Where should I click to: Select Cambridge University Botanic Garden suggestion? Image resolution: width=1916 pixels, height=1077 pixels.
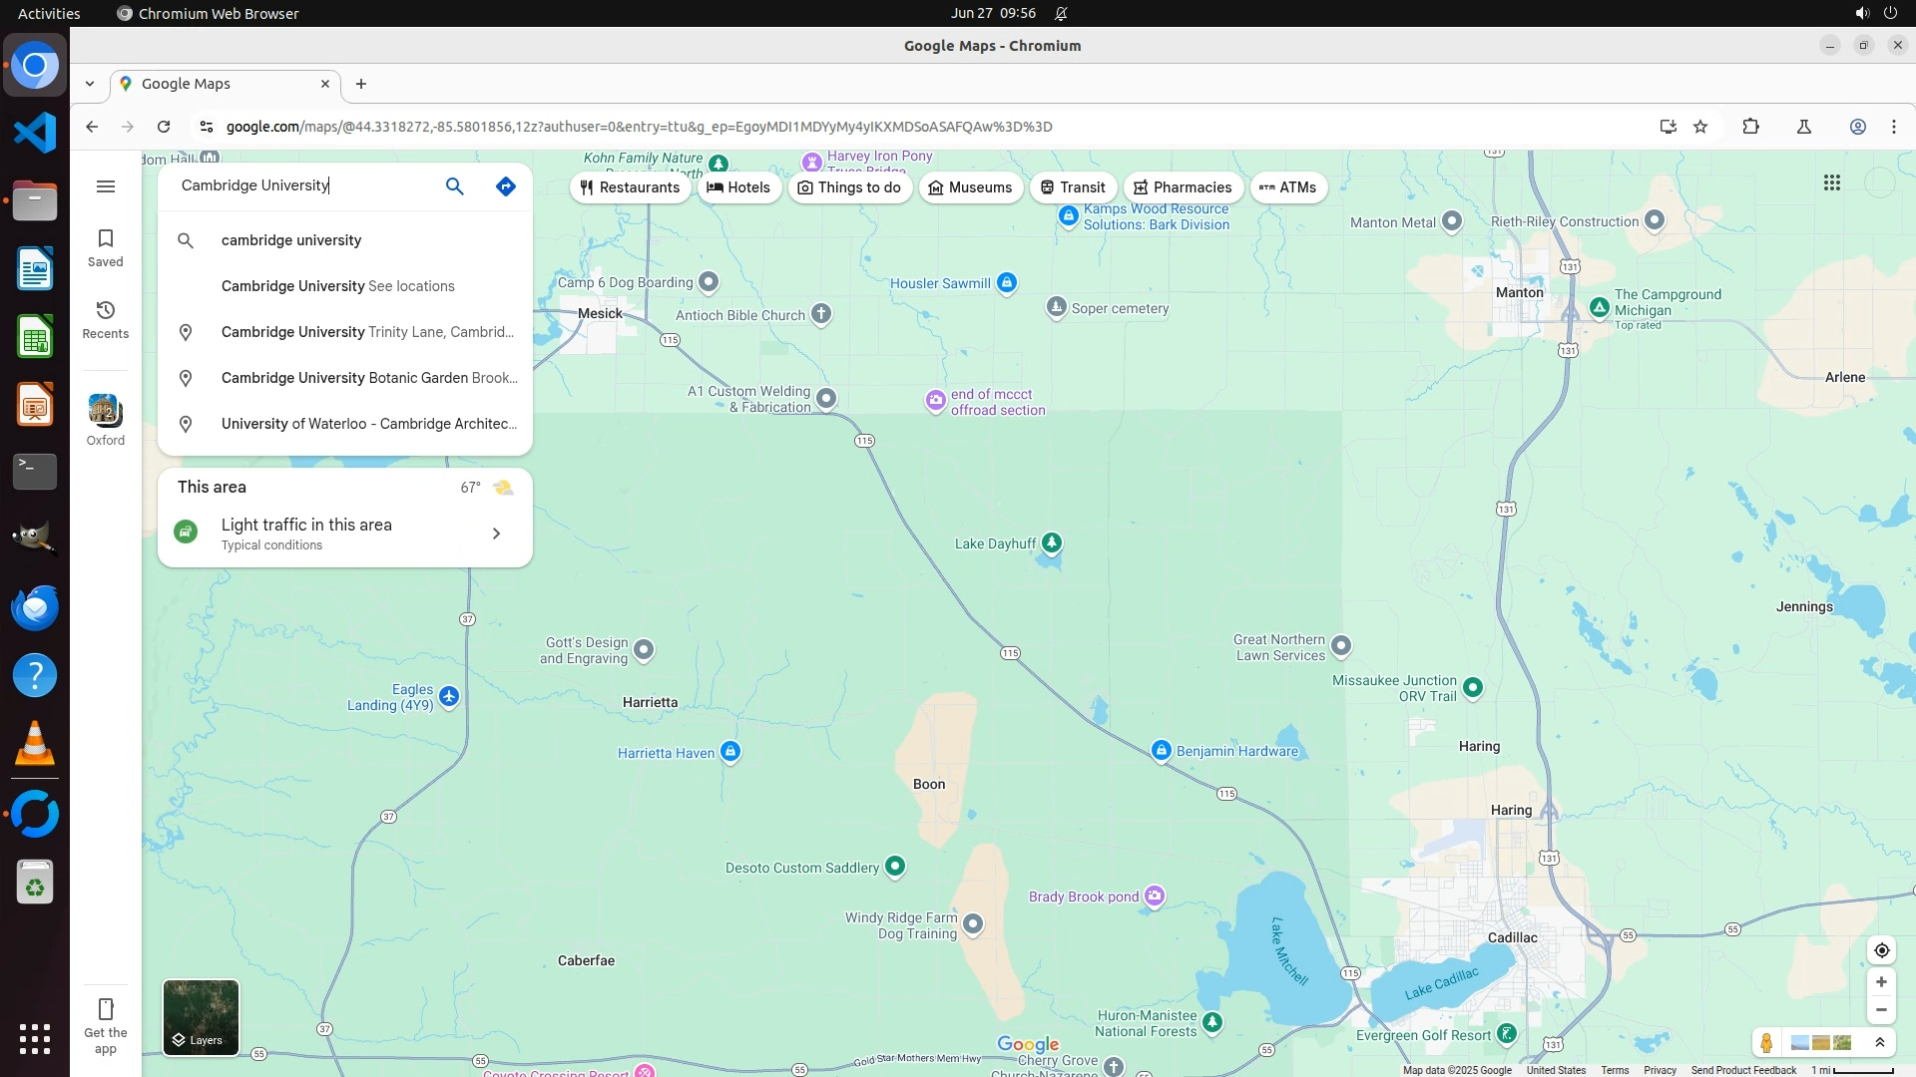366,378
